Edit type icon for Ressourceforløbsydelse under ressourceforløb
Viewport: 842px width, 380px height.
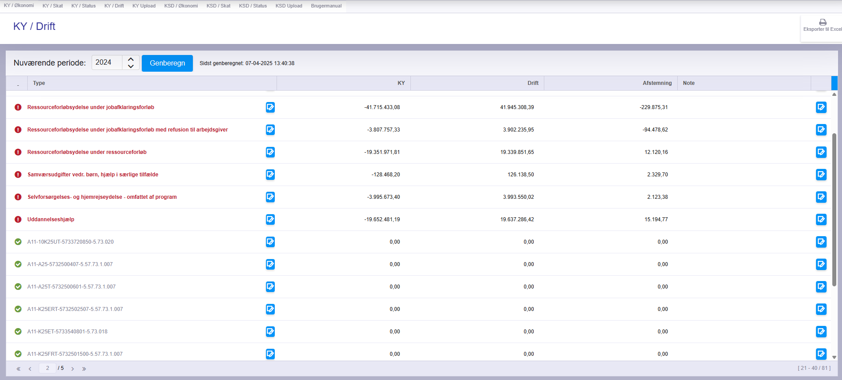270,152
